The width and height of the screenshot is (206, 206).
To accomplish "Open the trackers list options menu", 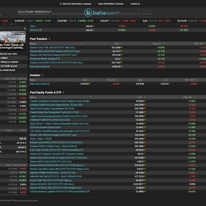I will pyautogui.click(x=42, y=75).
